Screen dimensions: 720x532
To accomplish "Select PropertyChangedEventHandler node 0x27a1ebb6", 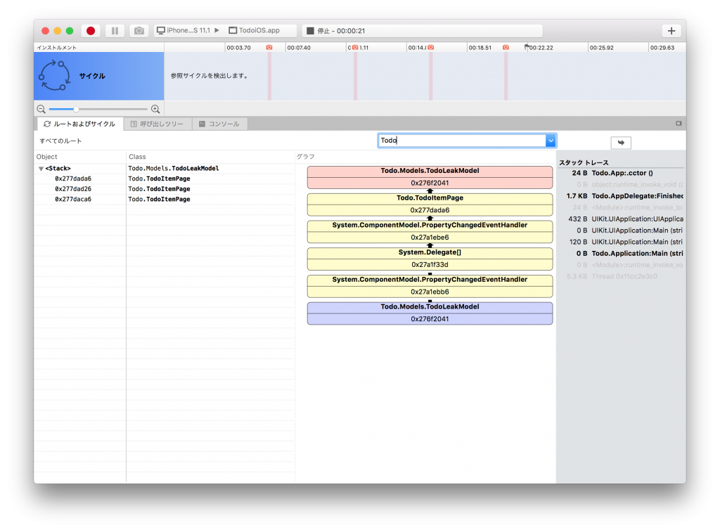I will [430, 286].
